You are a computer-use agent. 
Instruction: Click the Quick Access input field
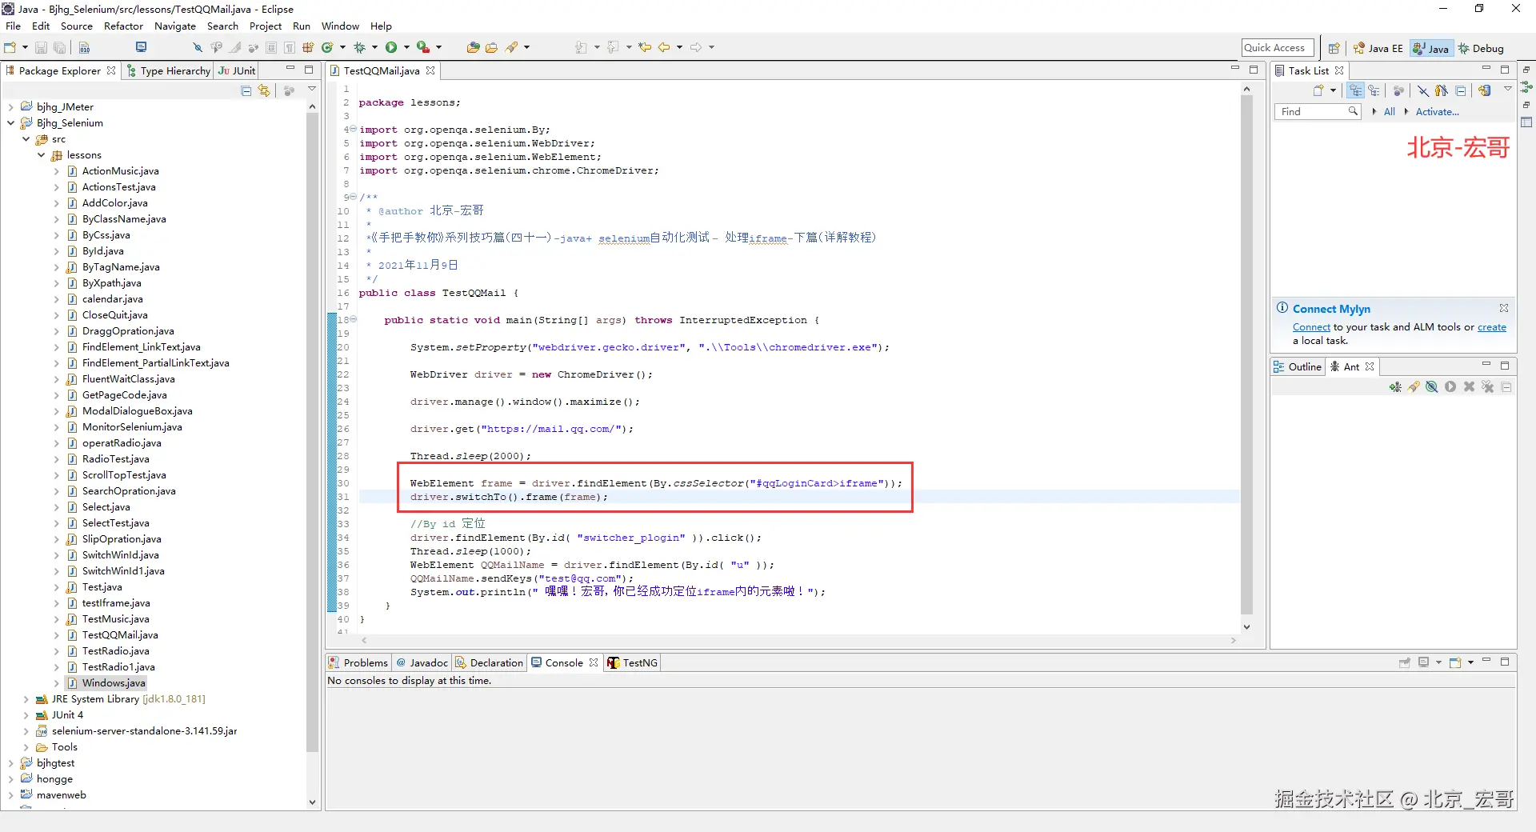point(1278,48)
